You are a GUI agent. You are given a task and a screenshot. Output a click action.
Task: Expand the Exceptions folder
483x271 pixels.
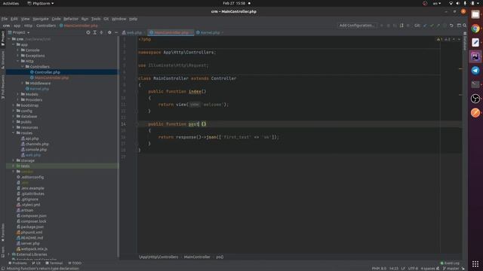point(18,56)
